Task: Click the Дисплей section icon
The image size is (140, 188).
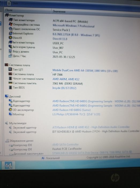Action: coord(7,96)
